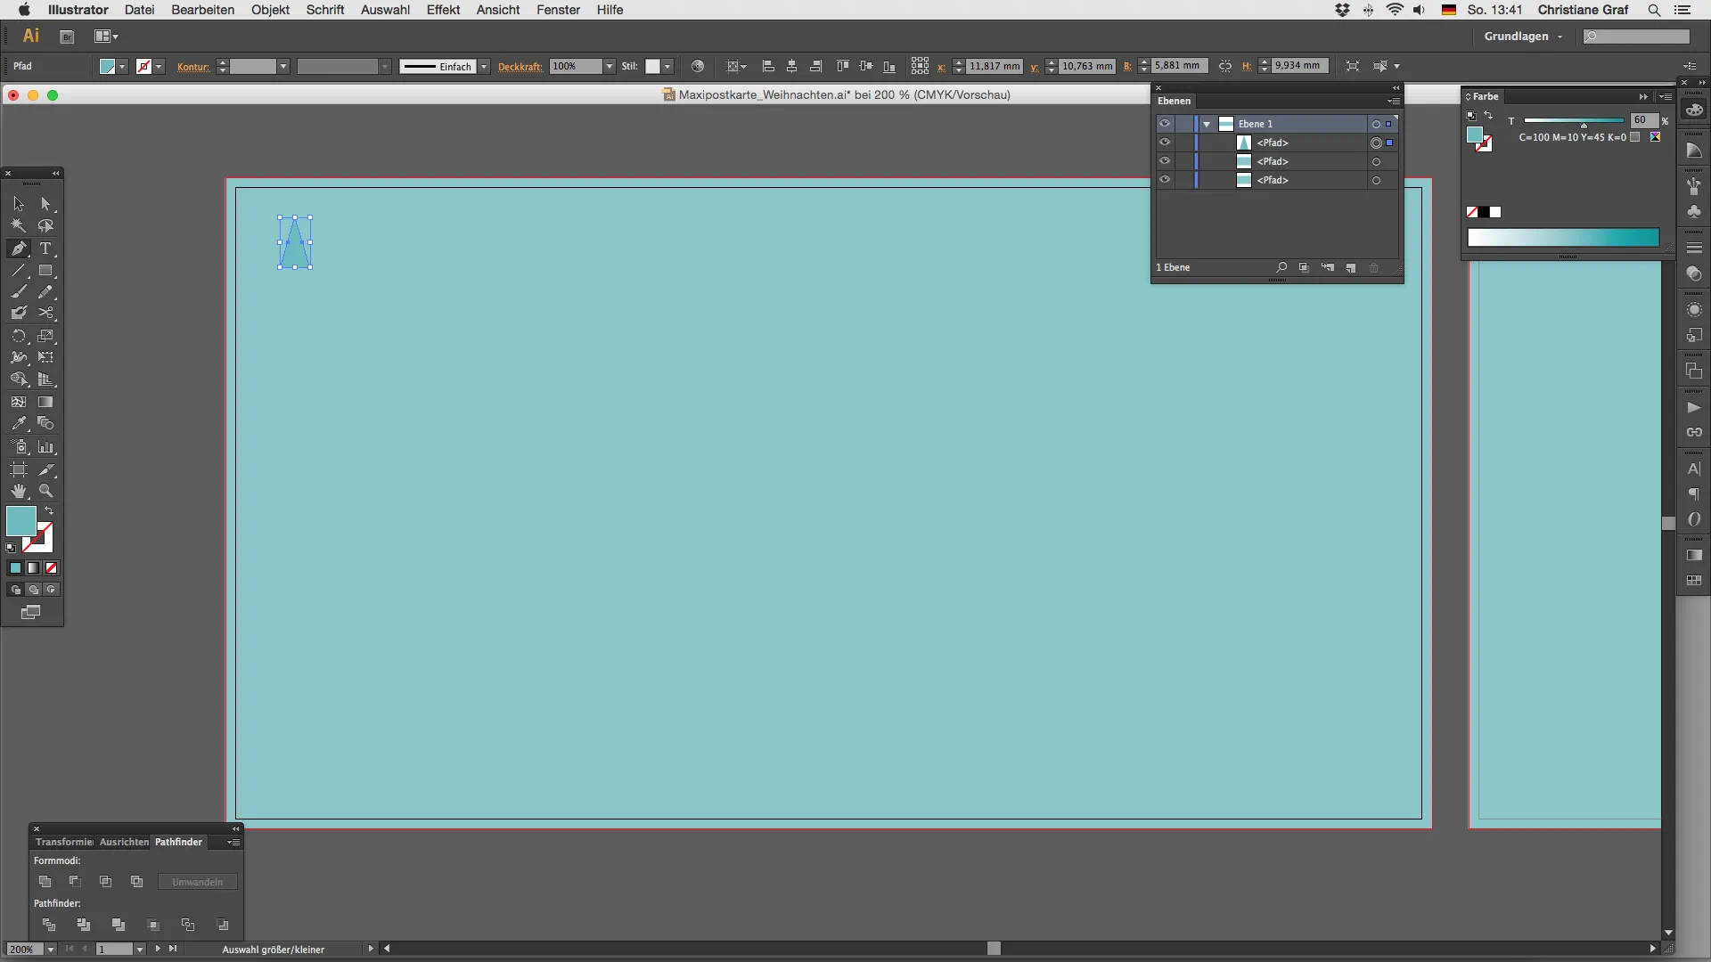Select the Hand tool
1711x962 pixels.
click(x=19, y=492)
